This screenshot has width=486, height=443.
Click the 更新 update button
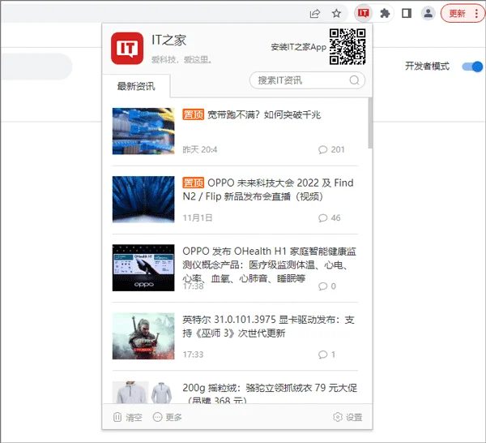coord(457,14)
